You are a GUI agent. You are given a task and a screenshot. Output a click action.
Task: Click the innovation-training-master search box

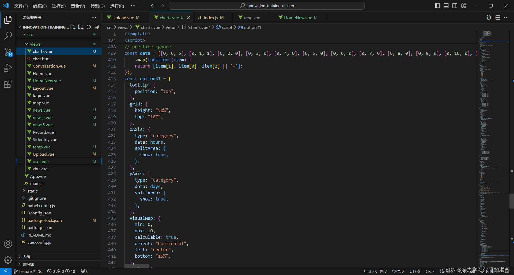267,6
